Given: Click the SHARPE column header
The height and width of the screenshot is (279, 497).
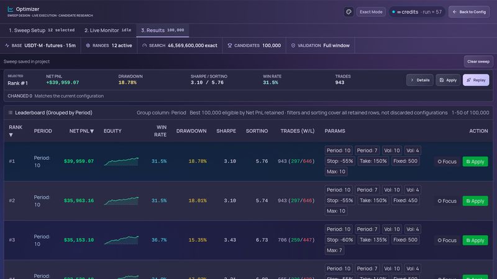Looking at the screenshot, I should click(226, 131).
